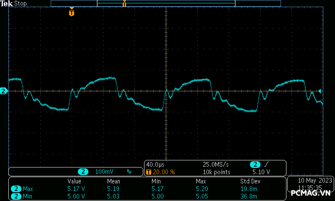Select the bandwidth limit Bw indicator
The image size is (335, 201).
click(x=129, y=172)
